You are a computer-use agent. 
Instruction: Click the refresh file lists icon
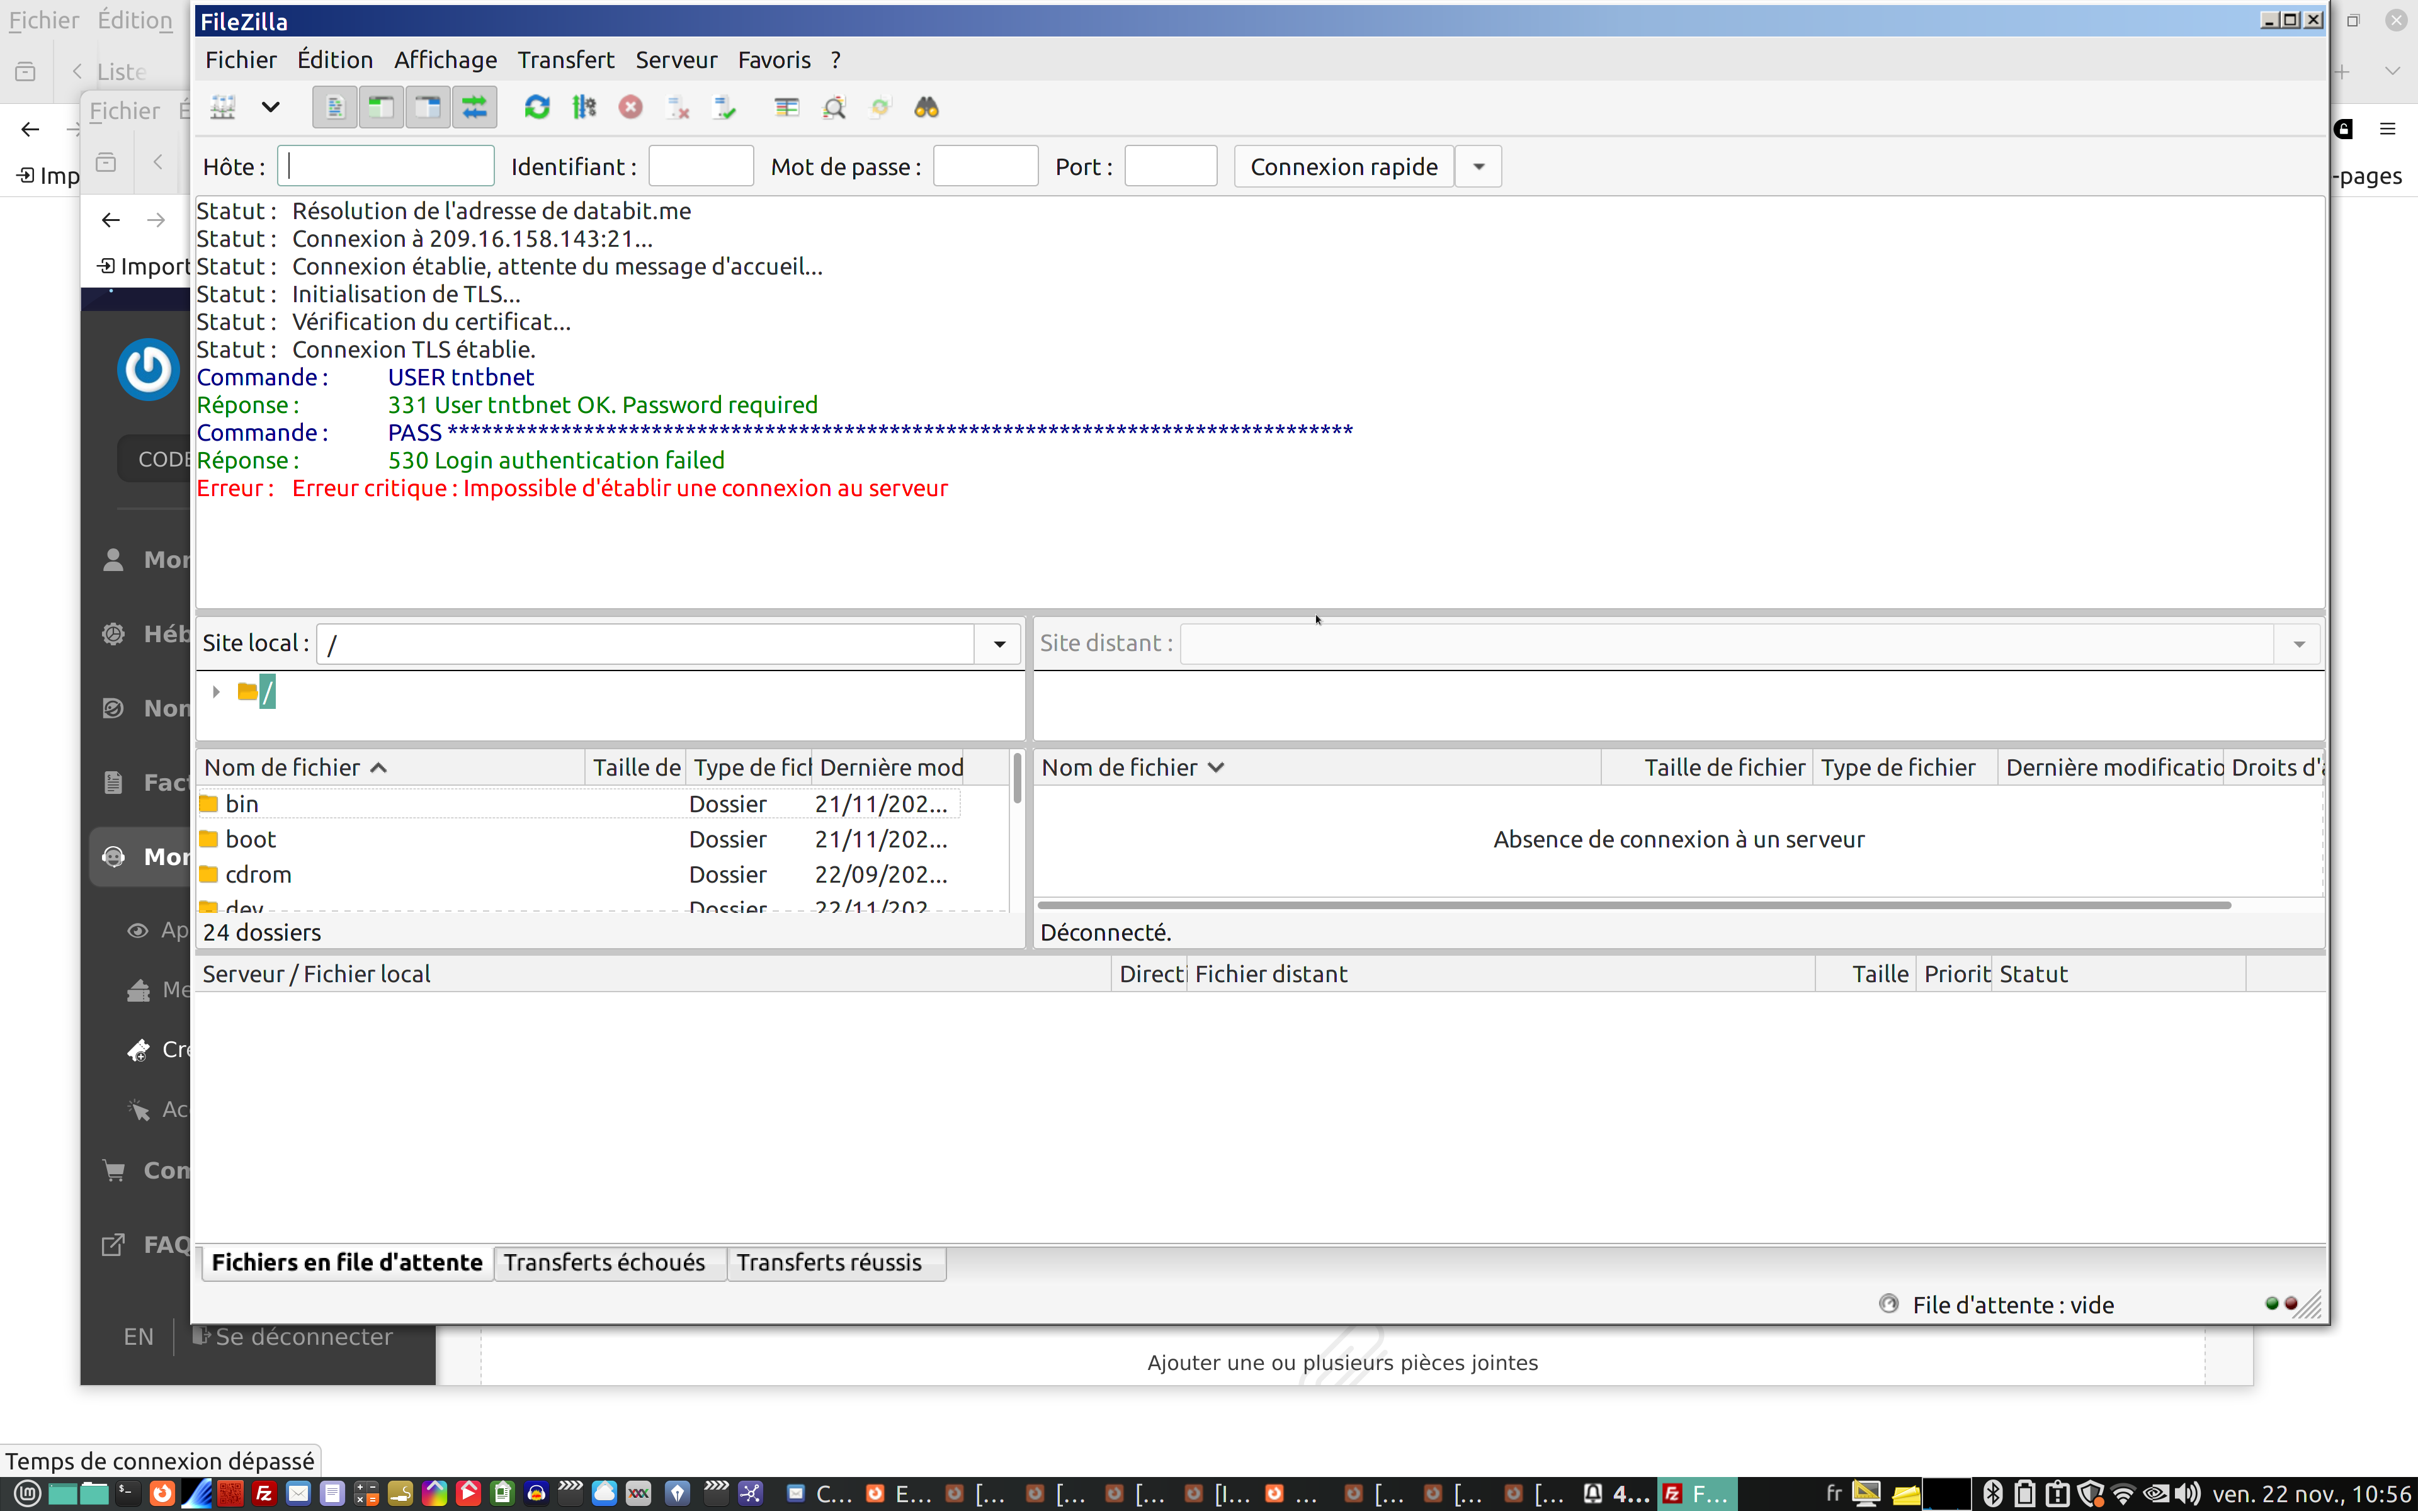[536, 107]
